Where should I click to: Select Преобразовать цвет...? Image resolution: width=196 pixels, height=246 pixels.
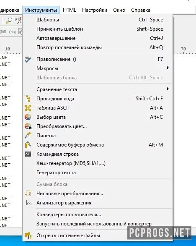pyautogui.click(x=98, y=126)
